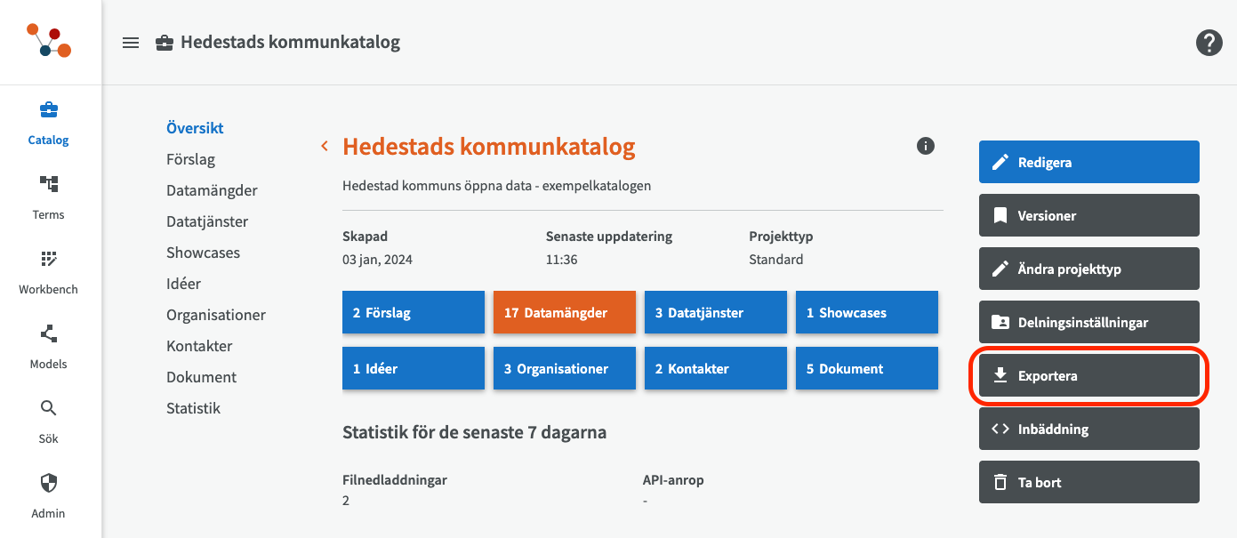1237x538 pixels.
Task: Open Organisationer from the side list
Action: [215, 315]
